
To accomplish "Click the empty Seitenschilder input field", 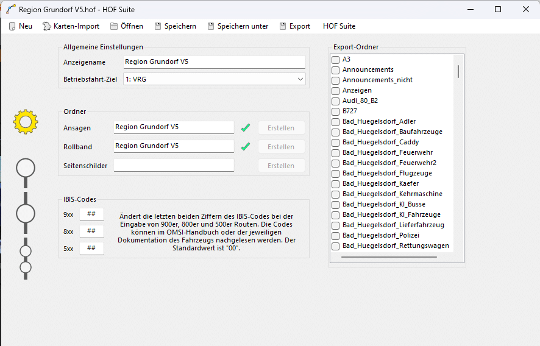I will [174, 166].
